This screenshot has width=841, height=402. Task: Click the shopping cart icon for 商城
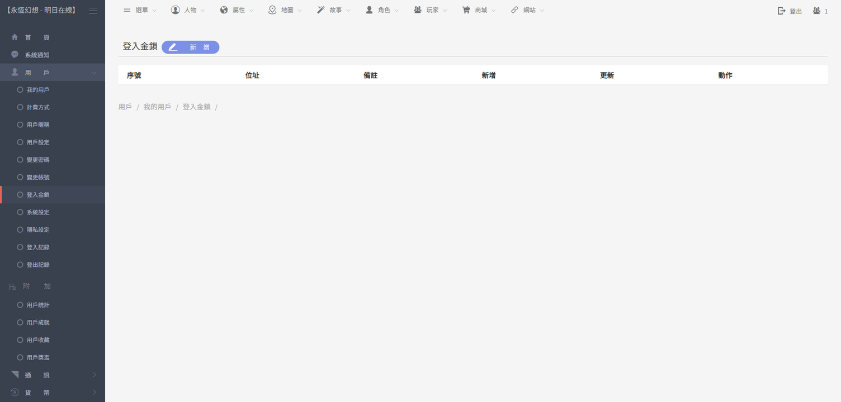[466, 10]
